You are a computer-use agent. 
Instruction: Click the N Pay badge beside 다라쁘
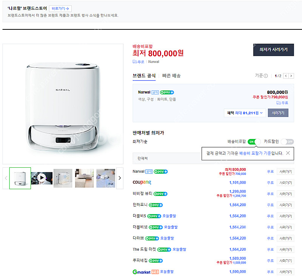tap(152, 238)
